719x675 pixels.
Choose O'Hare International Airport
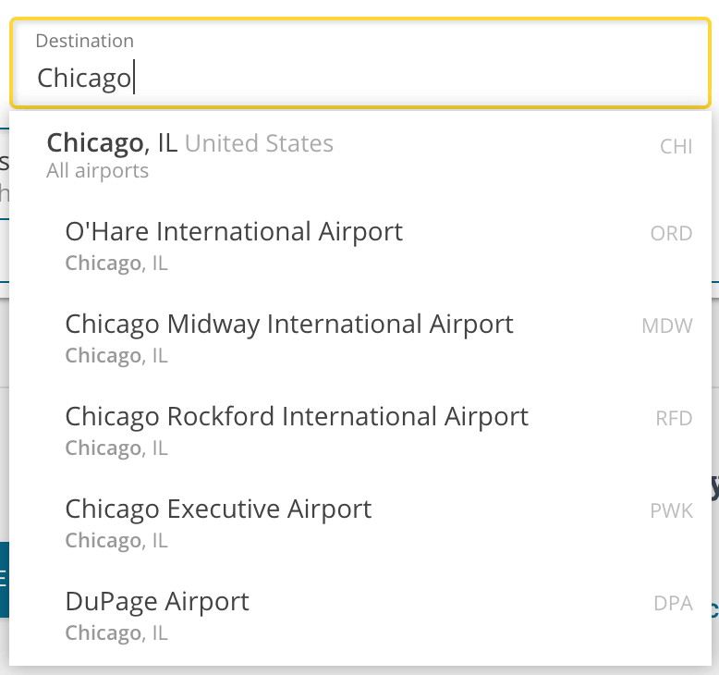(x=234, y=231)
